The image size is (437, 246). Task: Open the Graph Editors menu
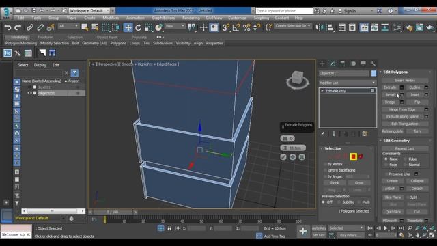point(163,18)
